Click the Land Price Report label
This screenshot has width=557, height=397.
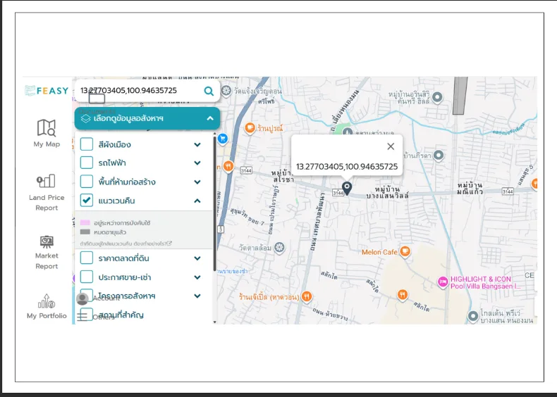(x=47, y=203)
